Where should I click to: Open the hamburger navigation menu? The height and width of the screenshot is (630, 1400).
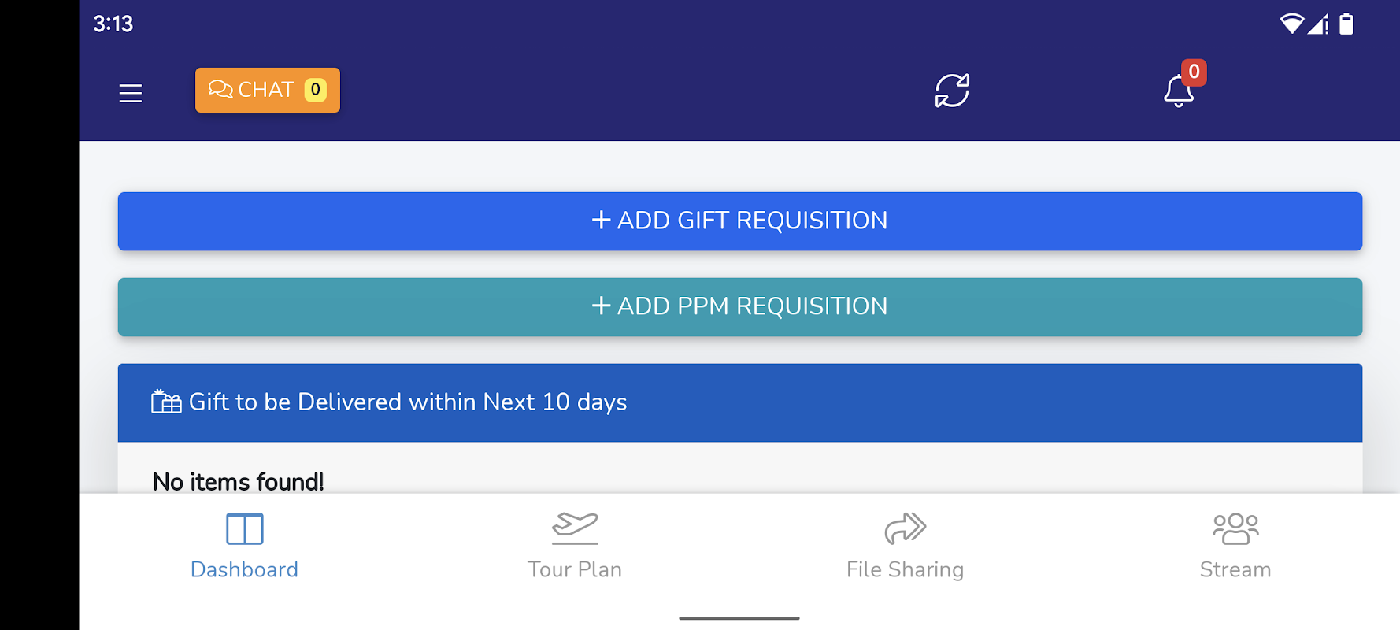point(131,93)
